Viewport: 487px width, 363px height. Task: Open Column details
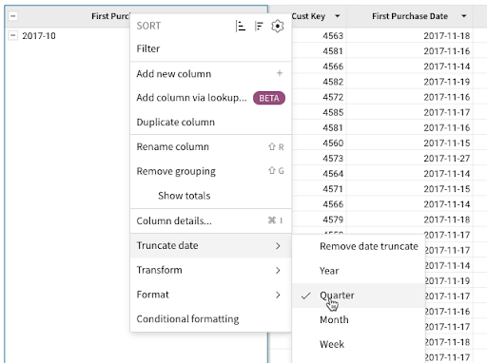[x=210, y=220]
